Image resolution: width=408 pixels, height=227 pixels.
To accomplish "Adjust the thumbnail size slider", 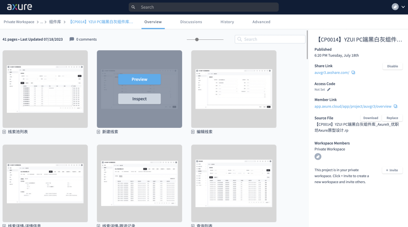I will pos(197,39).
